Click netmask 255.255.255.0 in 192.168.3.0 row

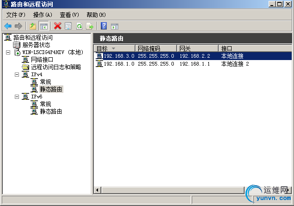tap(156, 56)
